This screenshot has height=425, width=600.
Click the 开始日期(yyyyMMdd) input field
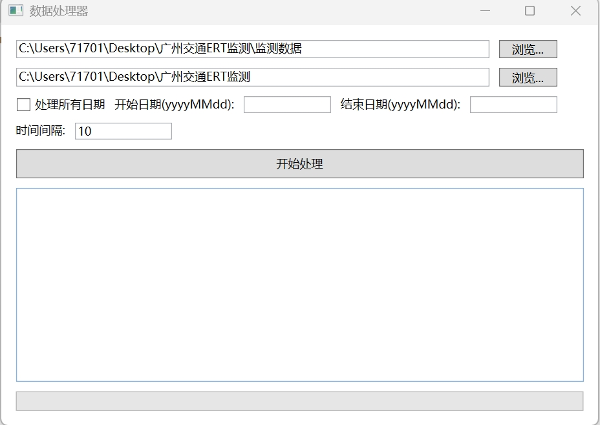coord(286,104)
